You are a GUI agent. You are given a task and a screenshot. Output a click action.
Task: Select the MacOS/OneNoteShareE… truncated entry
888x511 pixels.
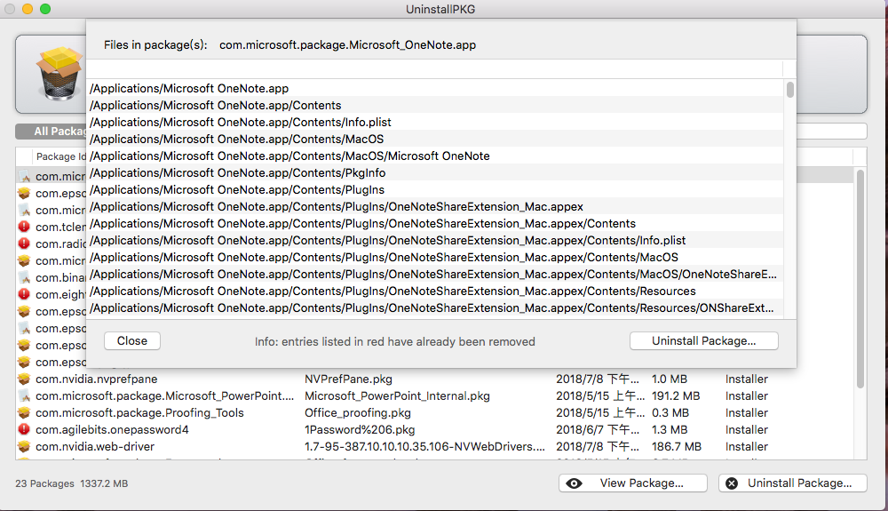pyautogui.click(x=435, y=275)
